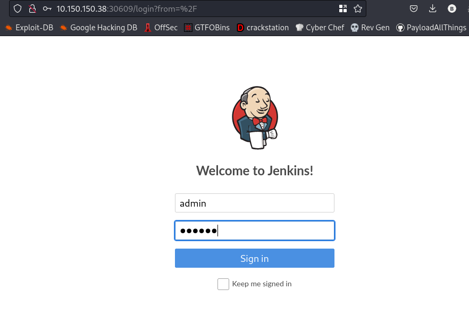
Task: Open the Pocket save icon
Action: [413, 8]
